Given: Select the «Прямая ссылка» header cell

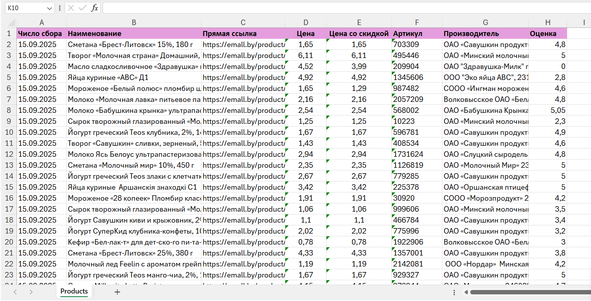Looking at the screenshot, I should [x=243, y=33].
